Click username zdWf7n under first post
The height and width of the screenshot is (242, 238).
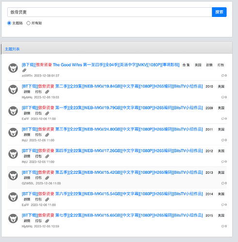coord(27,76)
